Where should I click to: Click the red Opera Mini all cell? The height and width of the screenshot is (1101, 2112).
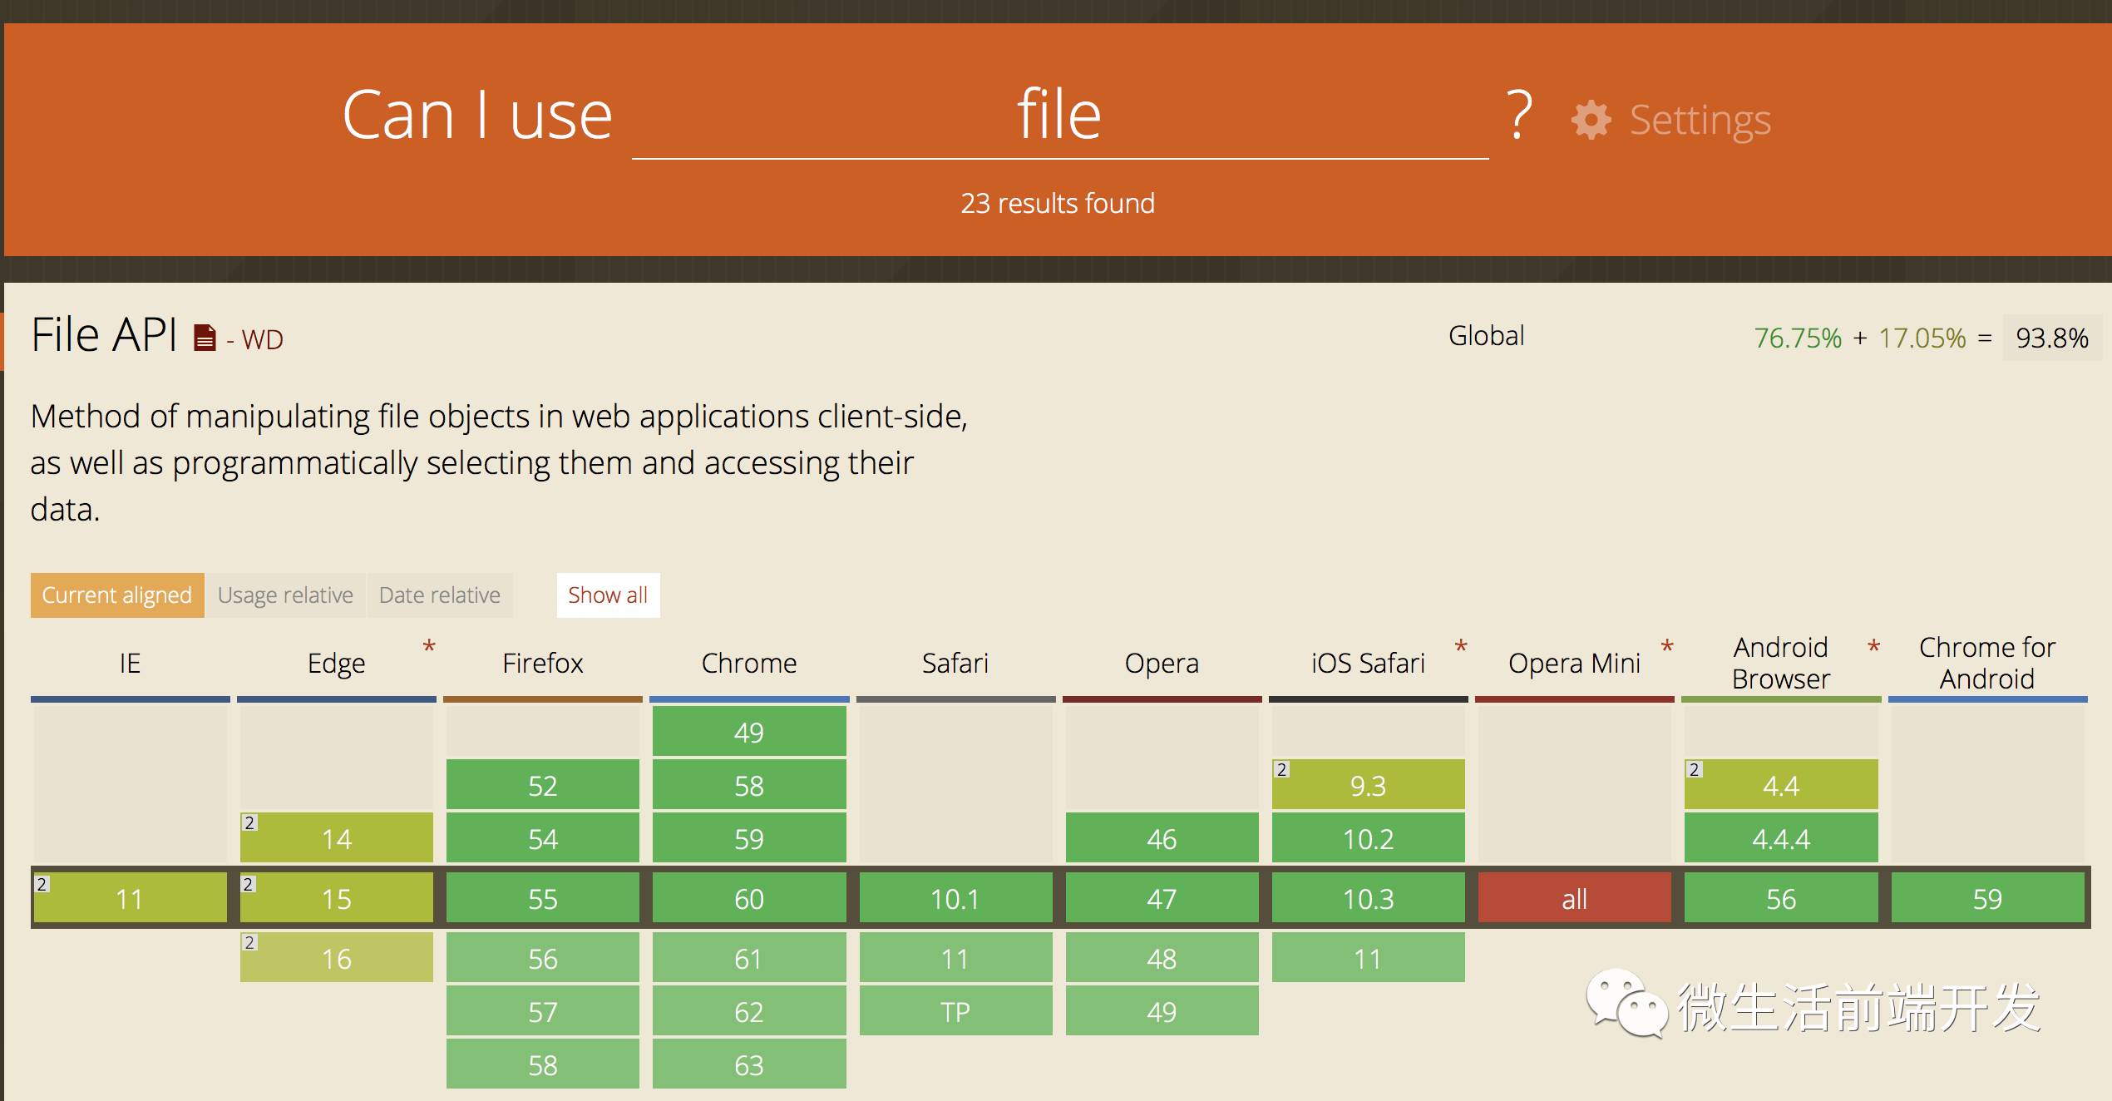click(x=1574, y=898)
